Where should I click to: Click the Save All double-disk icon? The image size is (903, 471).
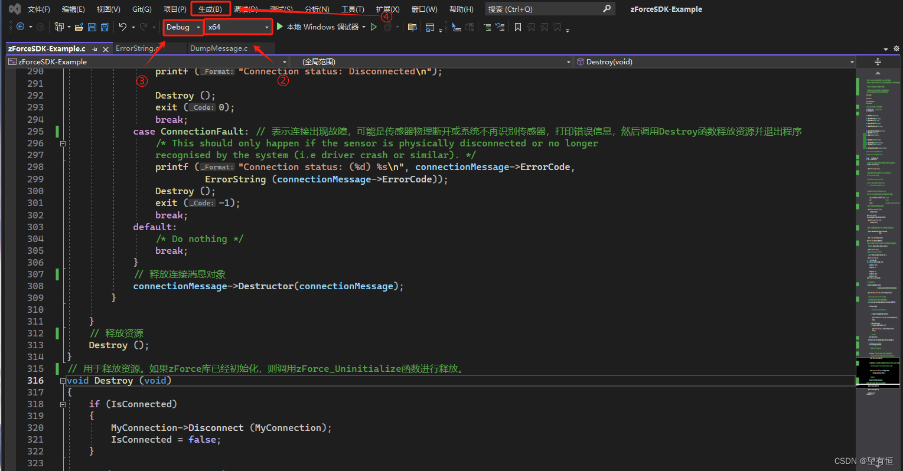[105, 27]
